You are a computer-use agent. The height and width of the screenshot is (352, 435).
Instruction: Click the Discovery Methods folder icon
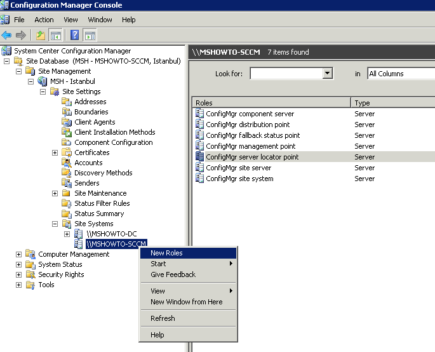[x=67, y=173]
